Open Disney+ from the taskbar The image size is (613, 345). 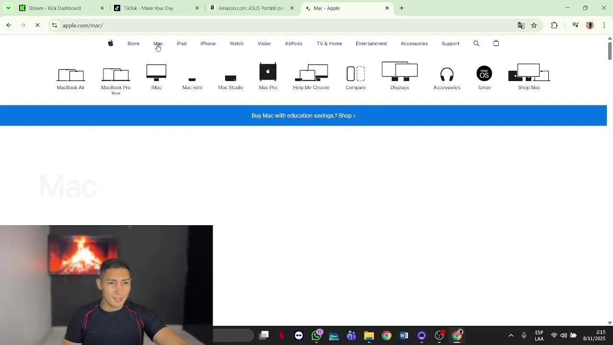pos(334,335)
